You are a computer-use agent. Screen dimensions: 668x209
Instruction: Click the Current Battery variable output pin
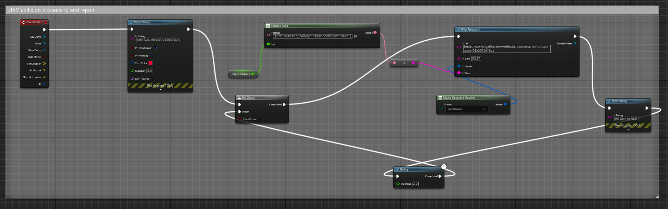click(253, 74)
